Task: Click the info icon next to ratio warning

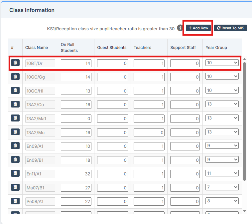Action: 180,28
